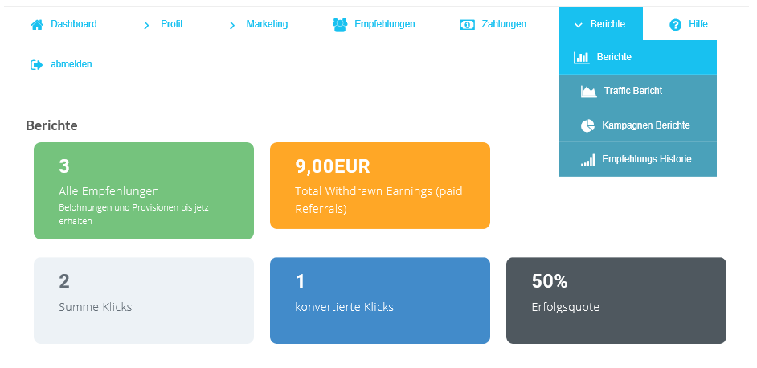Viewport: 757px width, 368px height.
Task: Click the Empfehlungen people group icon
Action: (x=340, y=25)
